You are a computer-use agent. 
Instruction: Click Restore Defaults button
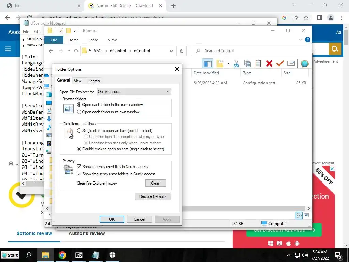[153, 196]
